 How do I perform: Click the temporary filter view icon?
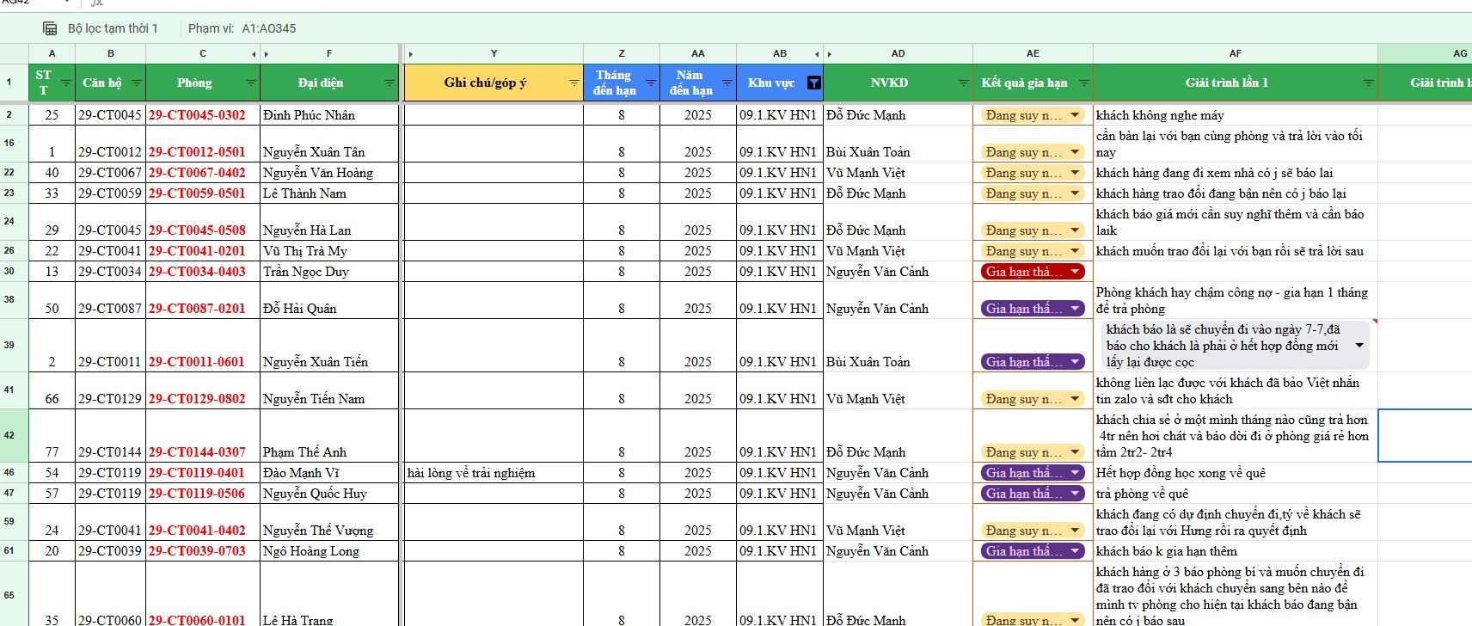(51, 28)
